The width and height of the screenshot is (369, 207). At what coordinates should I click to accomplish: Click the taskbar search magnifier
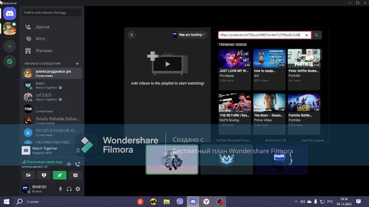coord(20,202)
